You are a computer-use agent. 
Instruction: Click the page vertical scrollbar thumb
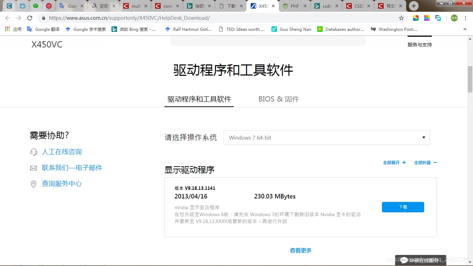click(470, 79)
